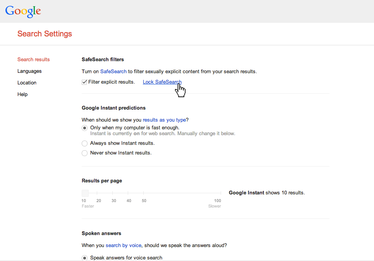Select Search results sidebar item
Image resolution: width=374 pixels, height=261 pixels.
tap(33, 59)
